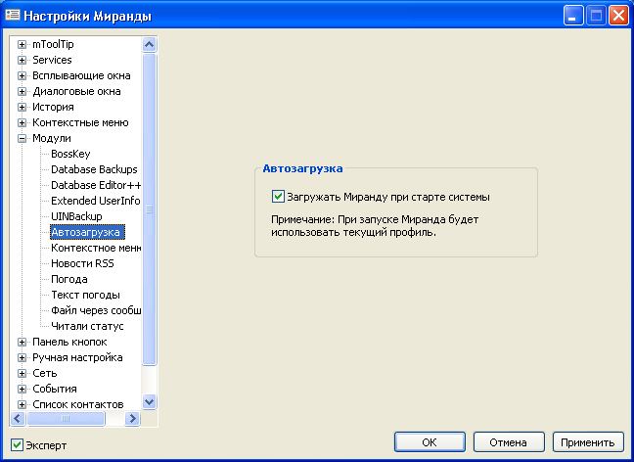
Task: Select Погода module
Action: tap(69, 280)
